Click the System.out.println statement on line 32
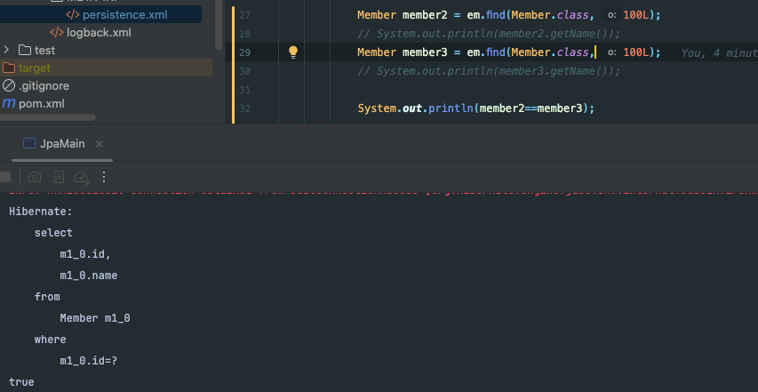 (x=475, y=108)
